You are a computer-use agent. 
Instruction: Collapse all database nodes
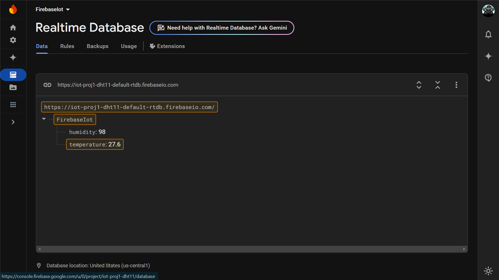tap(438, 85)
